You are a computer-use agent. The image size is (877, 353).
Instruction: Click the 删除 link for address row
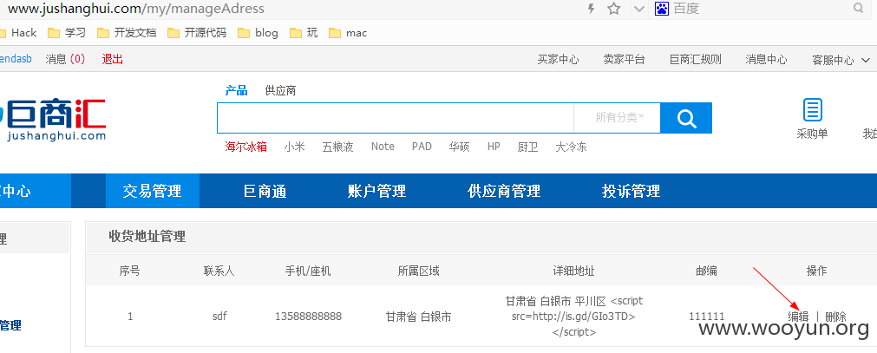tap(835, 317)
